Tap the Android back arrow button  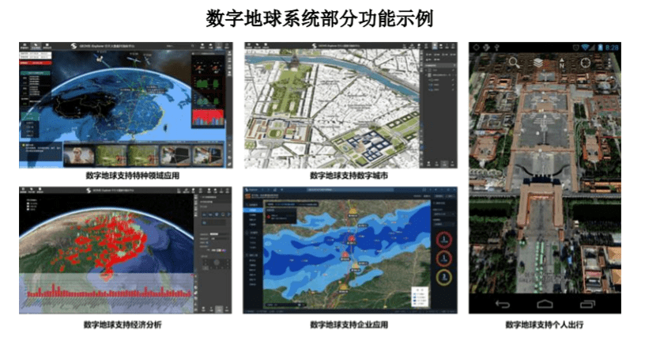[x=502, y=304]
